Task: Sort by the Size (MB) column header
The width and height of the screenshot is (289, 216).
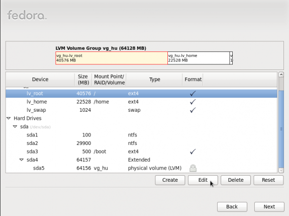Action: pos(83,80)
